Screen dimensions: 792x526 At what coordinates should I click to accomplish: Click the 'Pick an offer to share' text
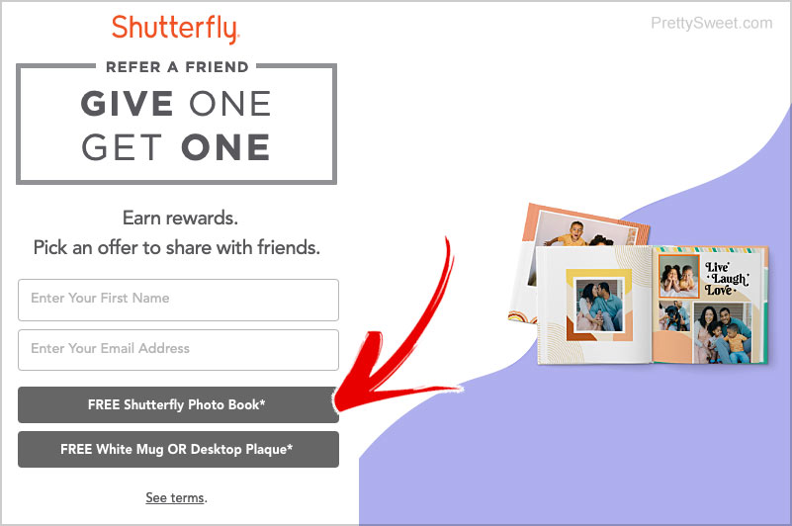pos(177,247)
